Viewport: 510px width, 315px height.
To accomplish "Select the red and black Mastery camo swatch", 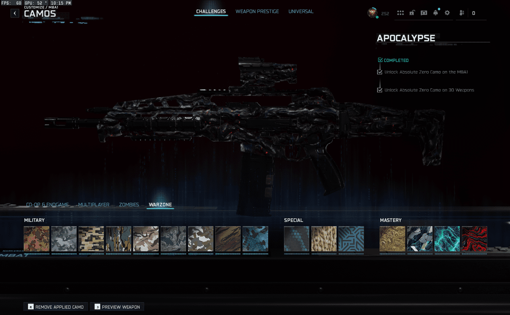I will pyautogui.click(x=474, y=239).
